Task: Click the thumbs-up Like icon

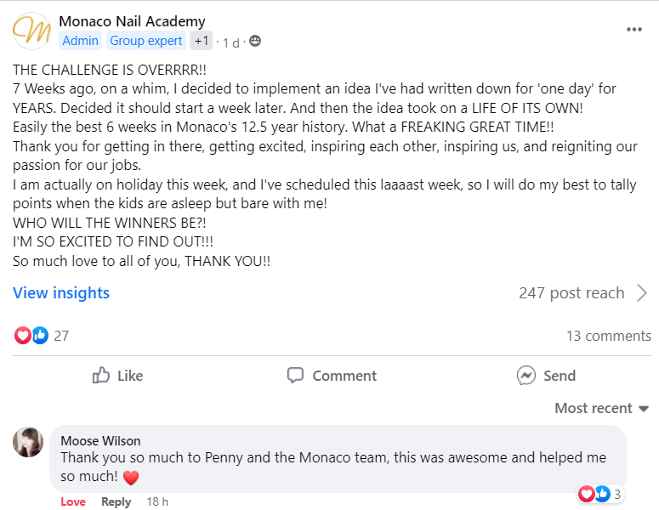Action: click(101, 375)
